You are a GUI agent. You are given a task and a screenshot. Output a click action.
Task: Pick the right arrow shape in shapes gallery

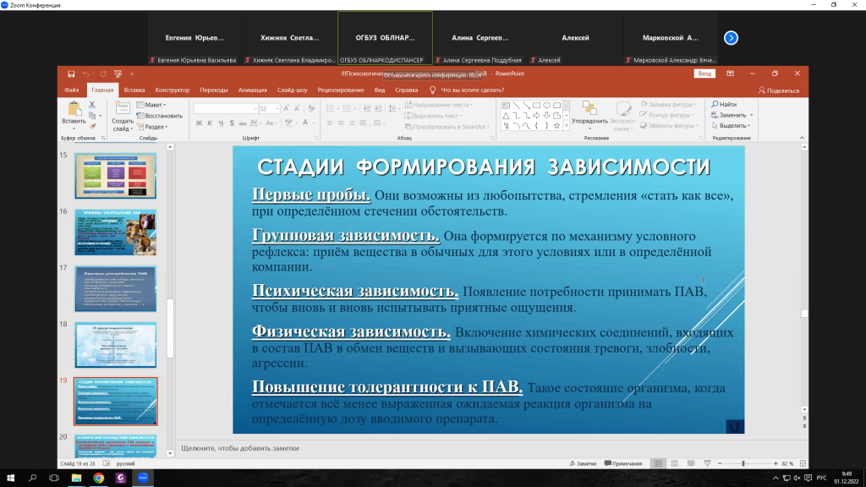coord(536,115)
